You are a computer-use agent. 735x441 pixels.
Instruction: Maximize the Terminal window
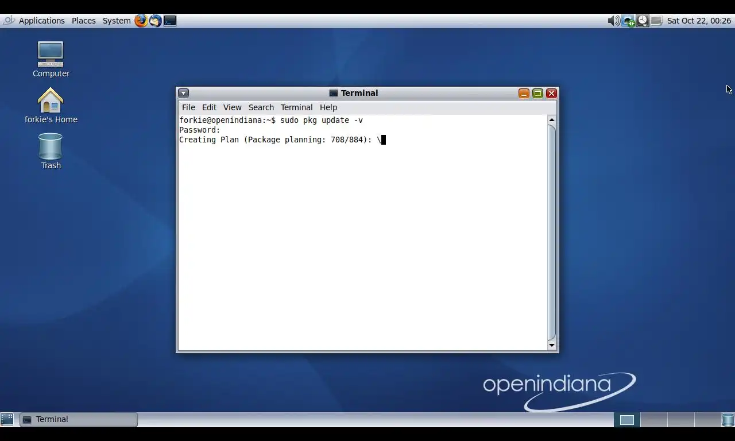coord(537,93)
